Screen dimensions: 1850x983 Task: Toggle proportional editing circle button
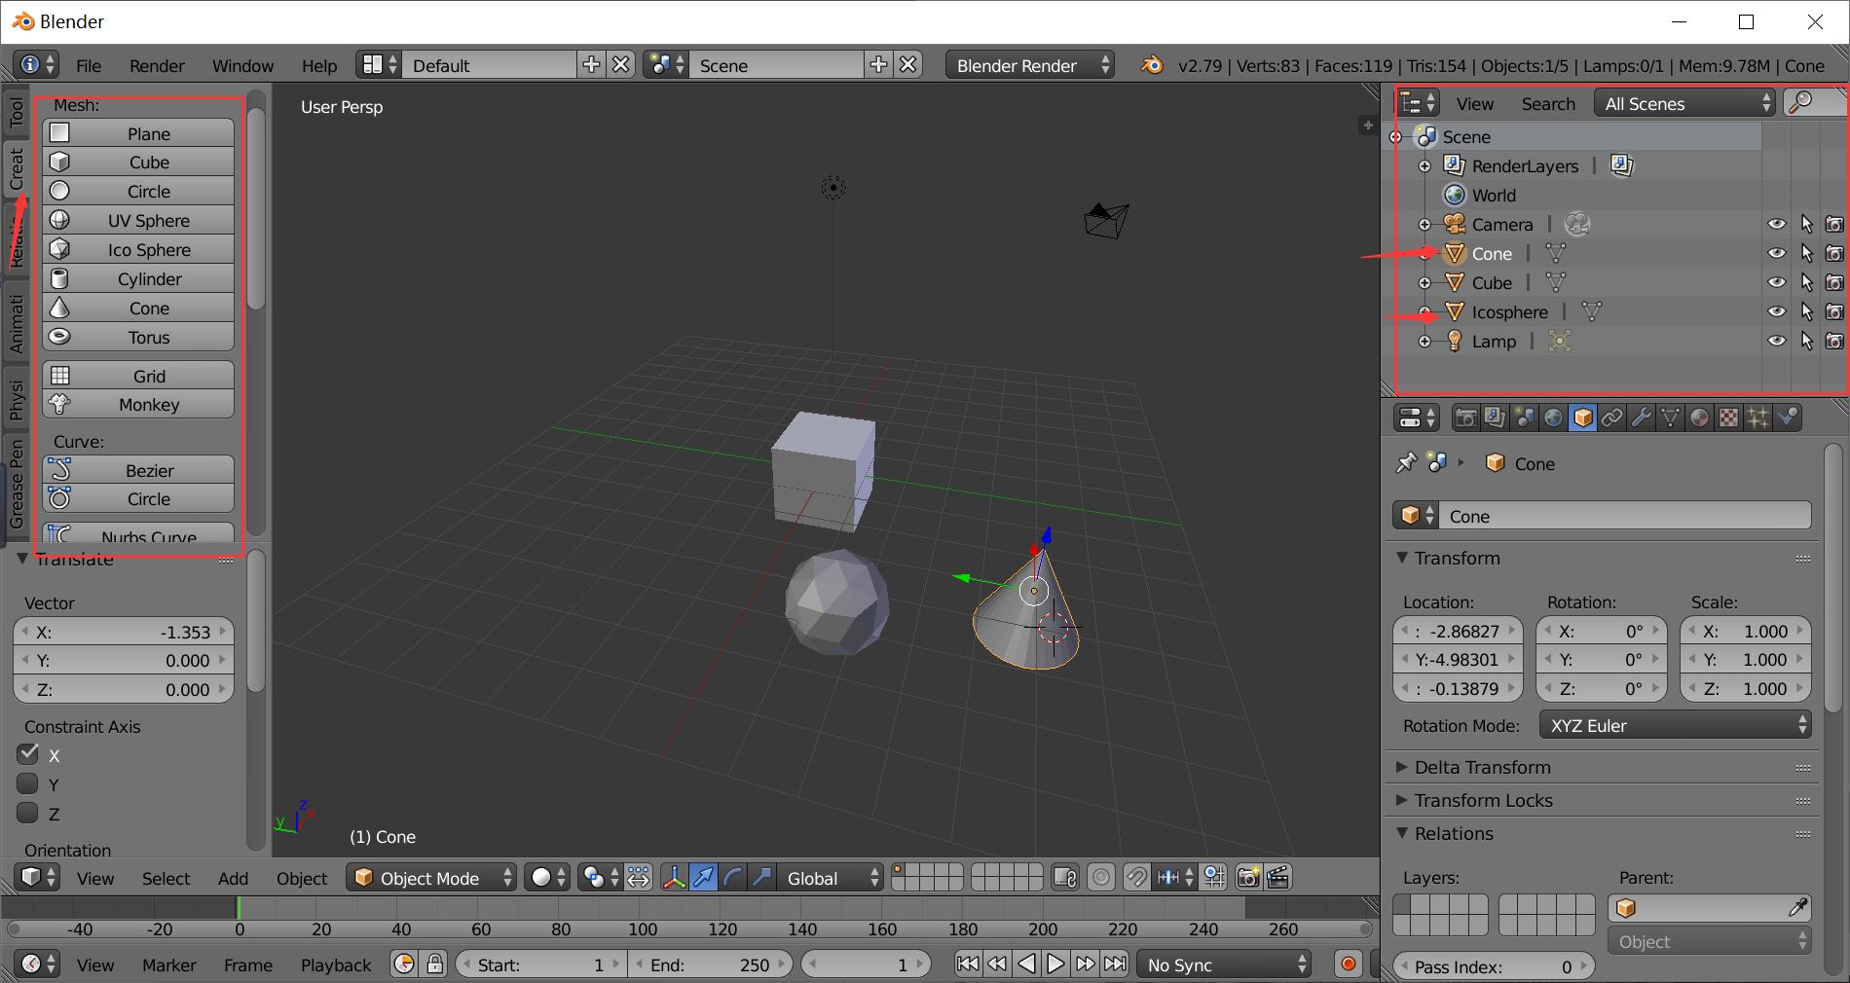1101,878
